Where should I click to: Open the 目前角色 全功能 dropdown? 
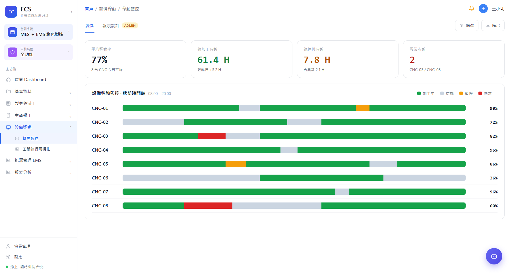(38, 52)
